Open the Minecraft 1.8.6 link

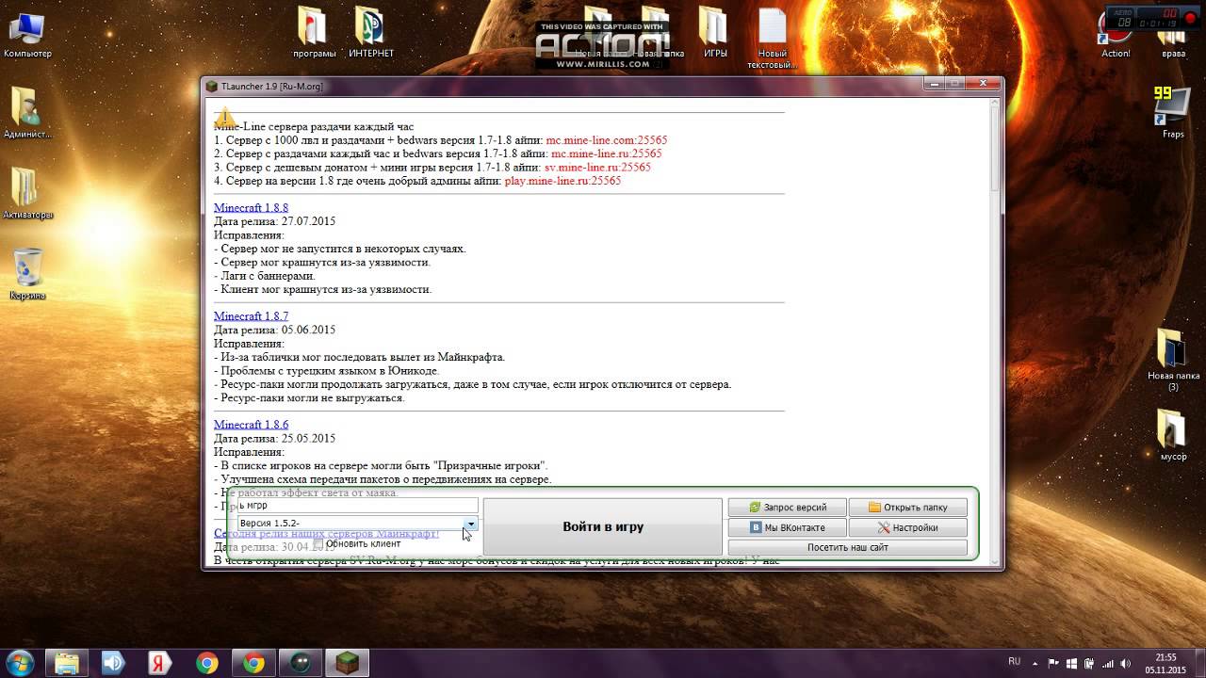251,425
